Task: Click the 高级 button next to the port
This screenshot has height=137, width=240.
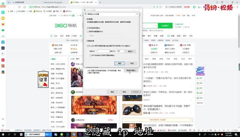Action: 130,51
